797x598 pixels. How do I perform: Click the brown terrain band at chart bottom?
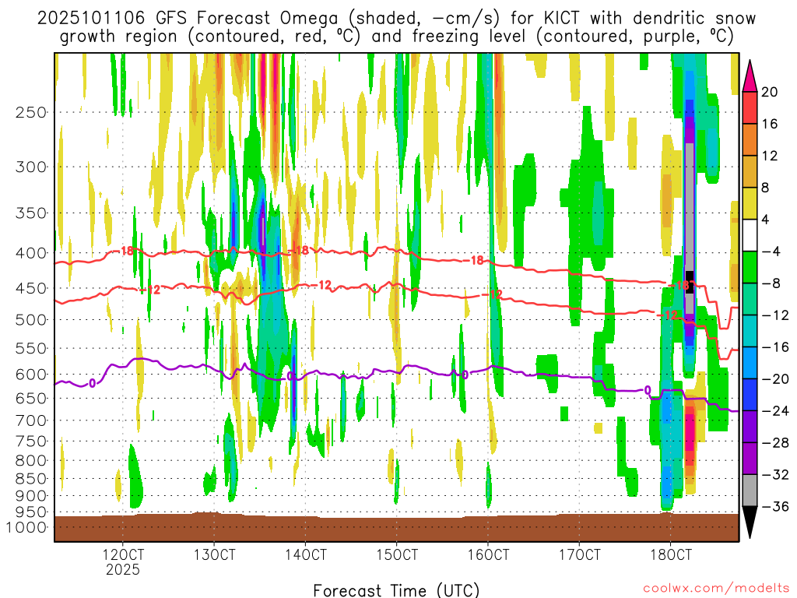(x=396, y=529)
